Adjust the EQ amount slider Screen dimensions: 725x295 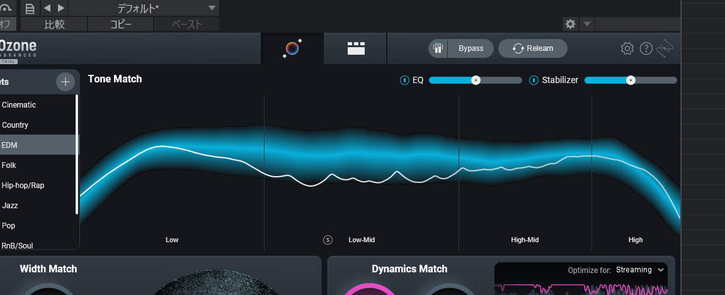click(x=476, y=81)
